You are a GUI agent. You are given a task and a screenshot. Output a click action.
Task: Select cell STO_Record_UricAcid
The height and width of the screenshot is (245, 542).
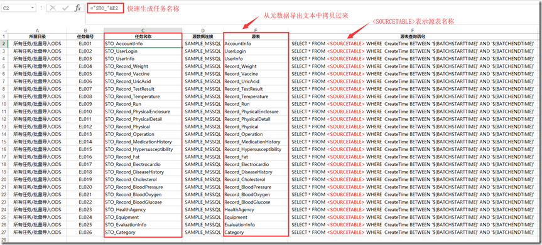(x=143, y=81)
